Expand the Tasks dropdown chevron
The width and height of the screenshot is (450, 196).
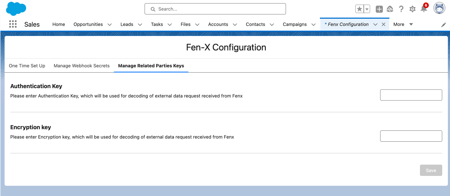170,25
